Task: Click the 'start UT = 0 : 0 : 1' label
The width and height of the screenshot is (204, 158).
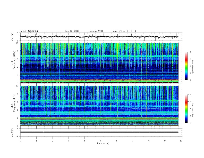Action: pyautogui.click(x=124, y=31)
